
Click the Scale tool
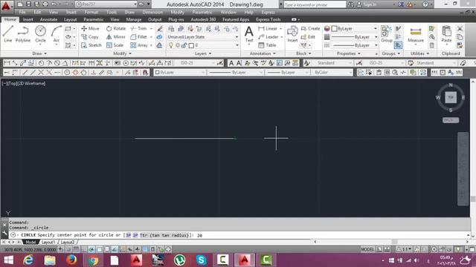tap(115, 45)
